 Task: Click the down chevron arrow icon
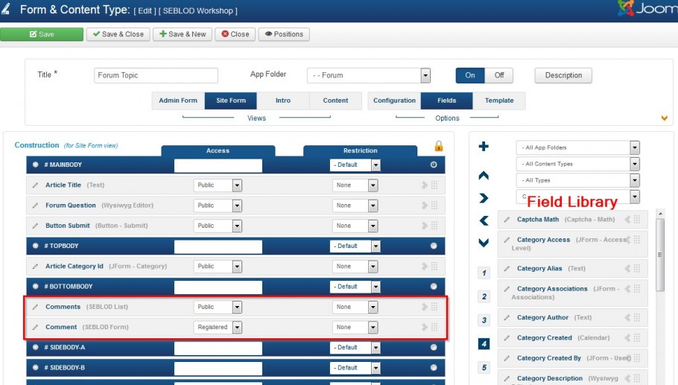(x=484, y=243)
